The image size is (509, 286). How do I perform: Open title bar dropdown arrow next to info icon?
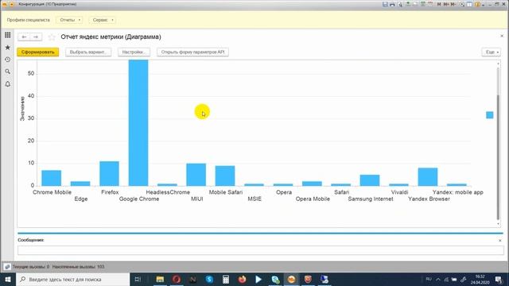click(483, 5)
